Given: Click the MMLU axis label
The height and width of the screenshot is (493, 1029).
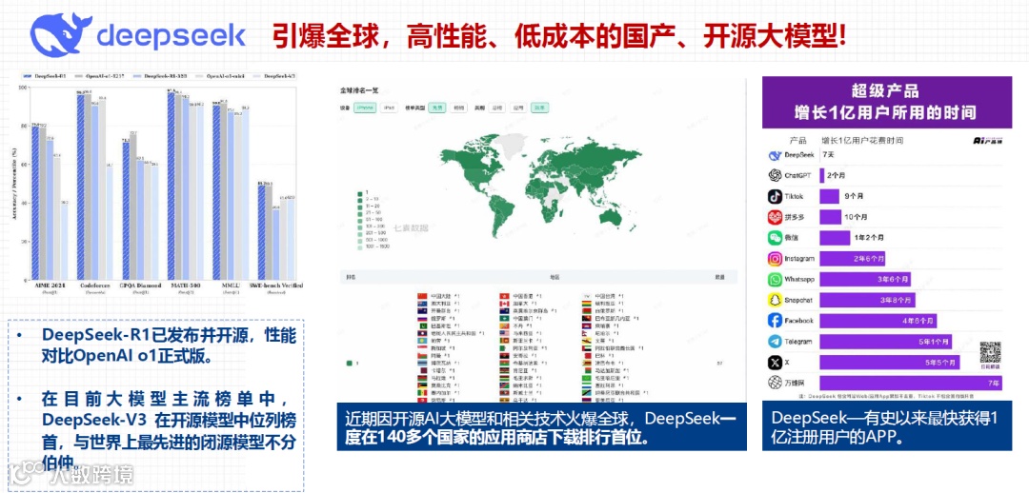Looking at the screenshot, I should (231, 286).
